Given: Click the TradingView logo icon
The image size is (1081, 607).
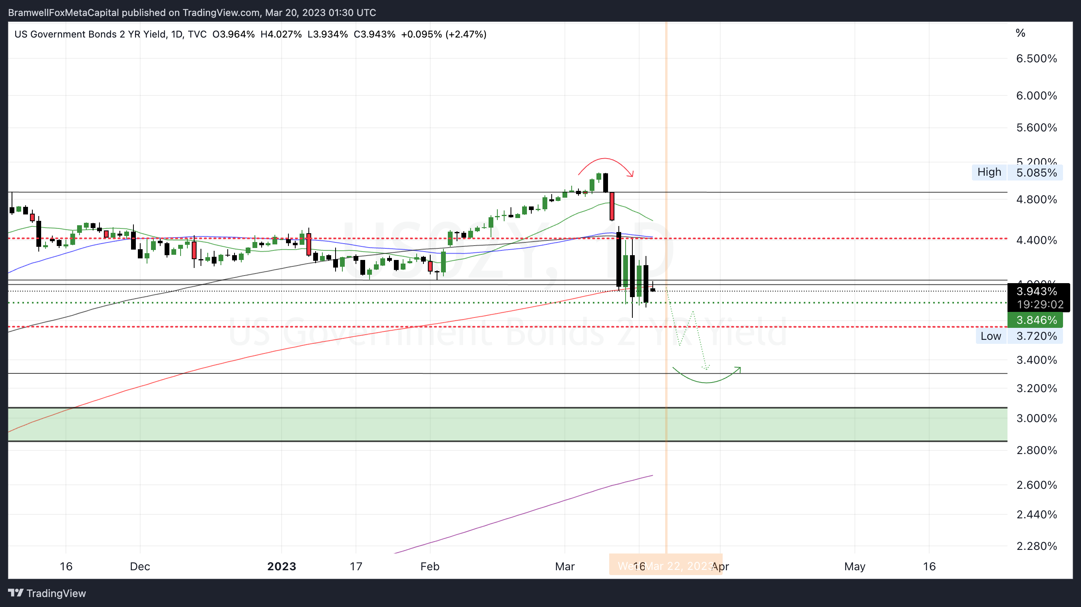Looking at the screenshot, I should (x=16, y=593).
